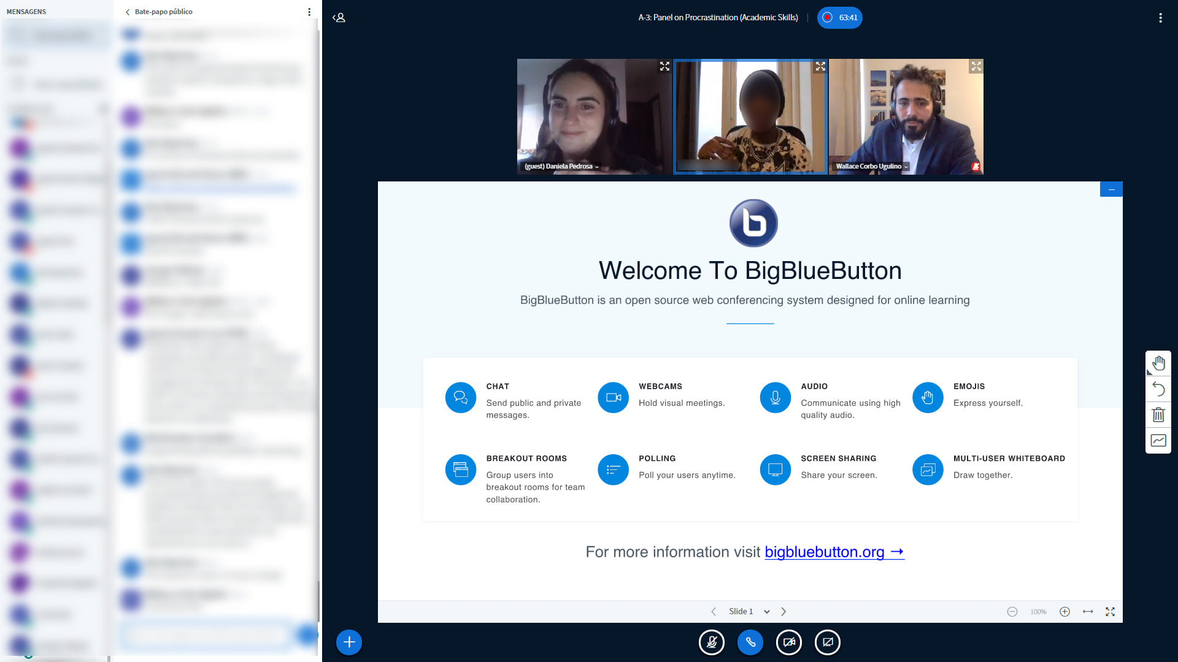Go back from Bate-papo público
Viewport: 1178px width, 662px height.
[x=128, y=12]
